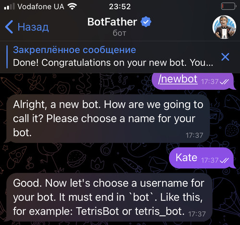Image resolution: width=240 pixels, height=225 pixels.
Task: Tap the battery icon in status bar
Action: coord(228,6)
